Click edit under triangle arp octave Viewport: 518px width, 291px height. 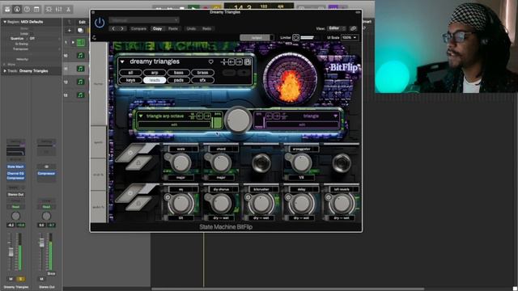(x=174, y=124)
